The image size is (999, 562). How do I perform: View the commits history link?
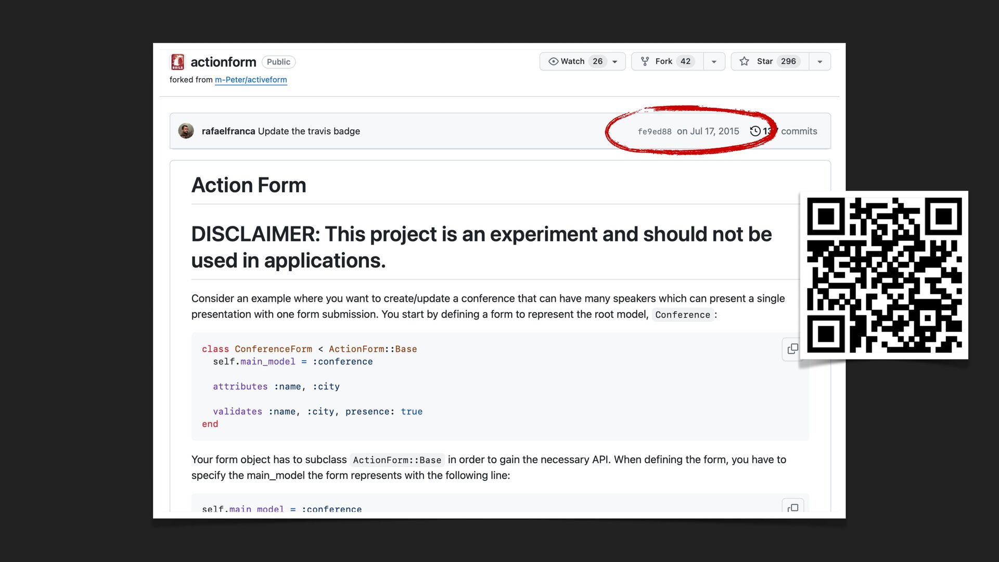(798, 131)
